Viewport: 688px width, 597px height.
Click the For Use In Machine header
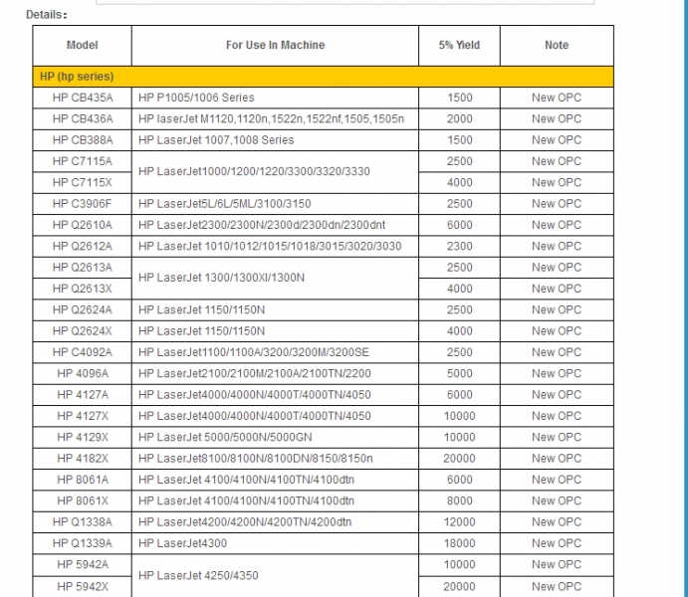coord(275,45)
